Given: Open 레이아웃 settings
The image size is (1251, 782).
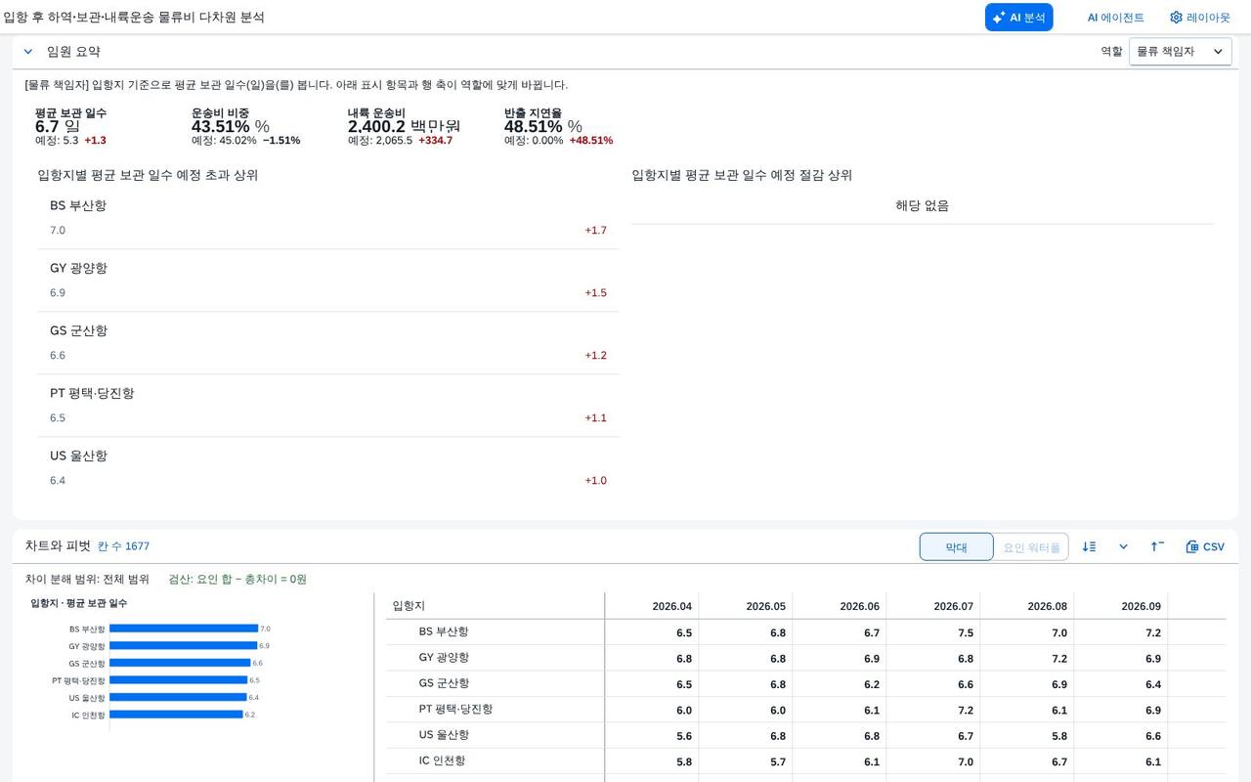Looking at the screenshot, I should point(1200,18).
